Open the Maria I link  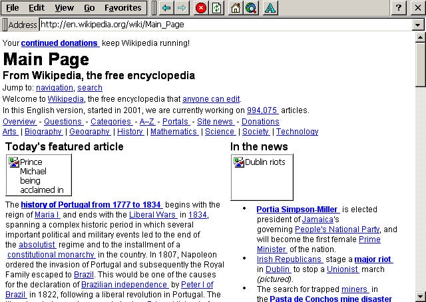pos(47,215)
